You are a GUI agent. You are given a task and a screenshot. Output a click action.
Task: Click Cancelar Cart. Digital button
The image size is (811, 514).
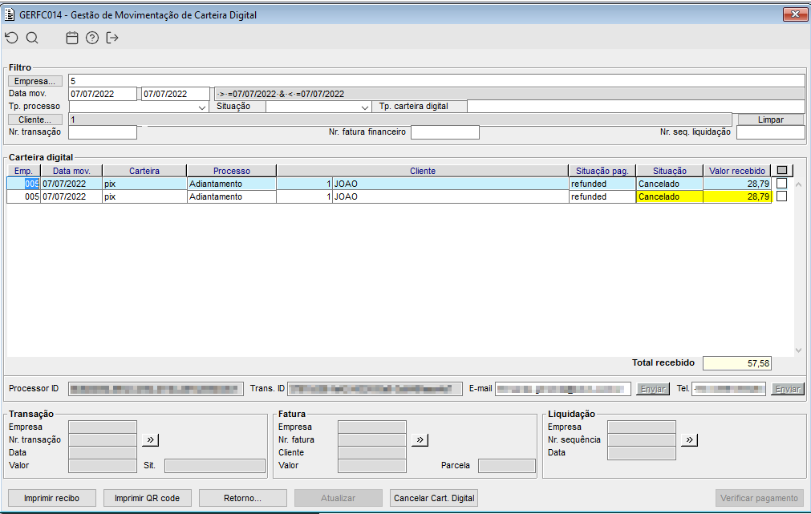[434, 498]
